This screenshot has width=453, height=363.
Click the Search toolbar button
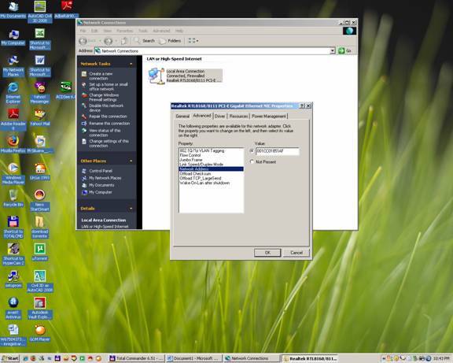145,41
